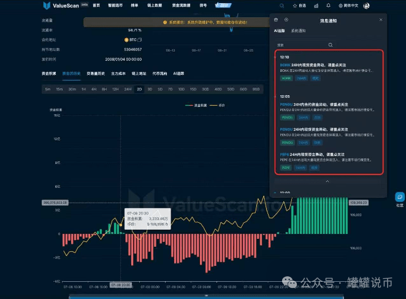Screen dimensions: 406x299
Task: Click the yellow system maintenance banner
Action: click(x=177, y=22)
